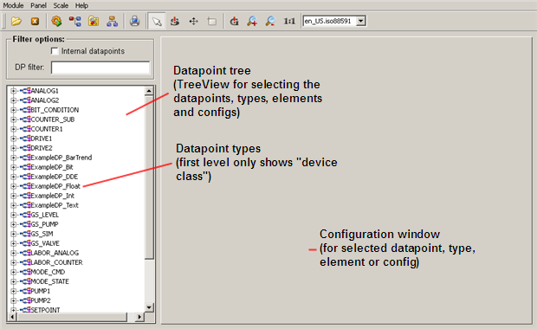Expand the DRIVE1 tree node
Screen dimensions: 537x329
pyautogui.click(x=13, y=139)
